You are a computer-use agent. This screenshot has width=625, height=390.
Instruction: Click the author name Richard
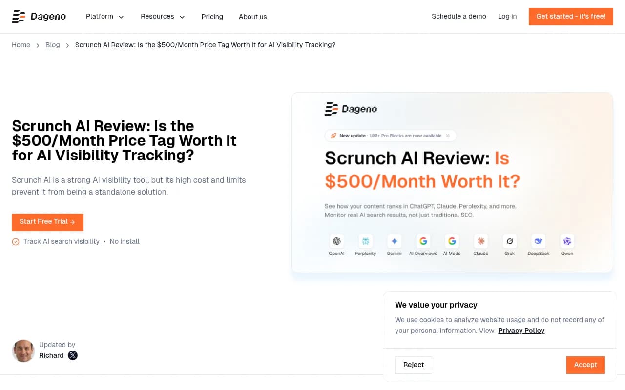click(x=51, y=355)
